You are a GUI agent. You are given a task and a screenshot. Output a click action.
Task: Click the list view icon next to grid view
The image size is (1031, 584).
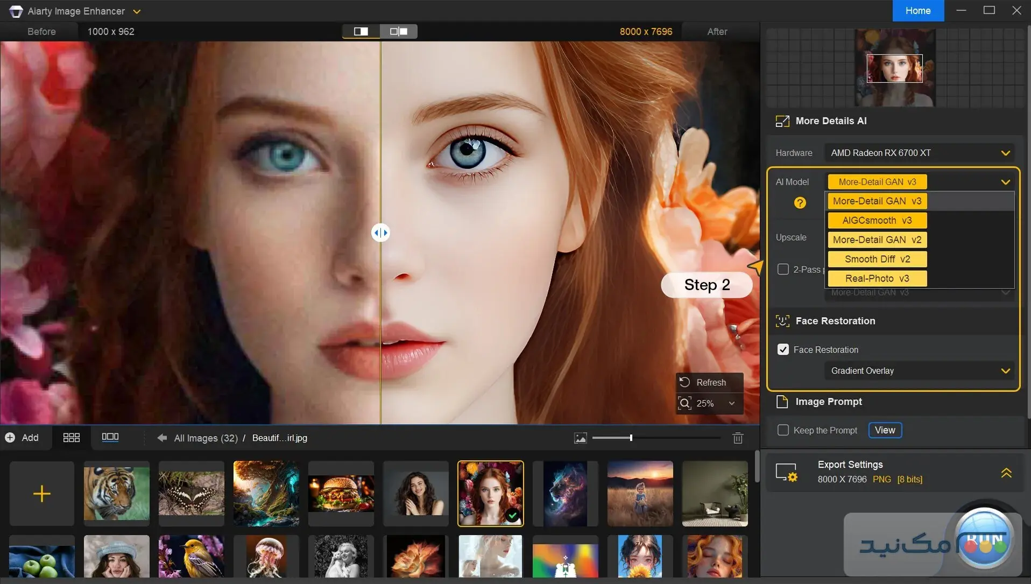click(110, 437)
